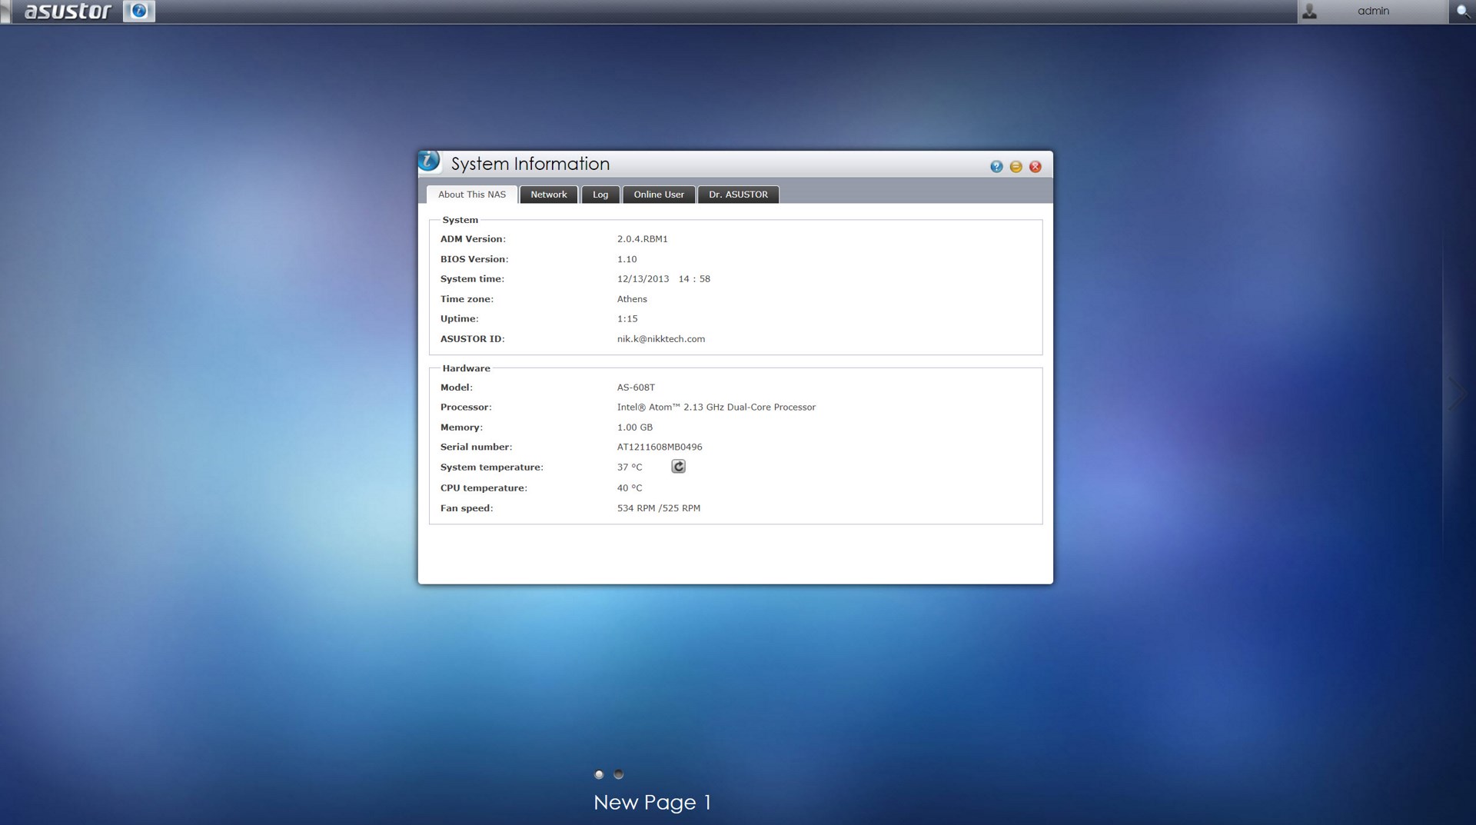Click the system date 12/13/2013
This screenshot has height=825, width=1476.
click(643, 279)
